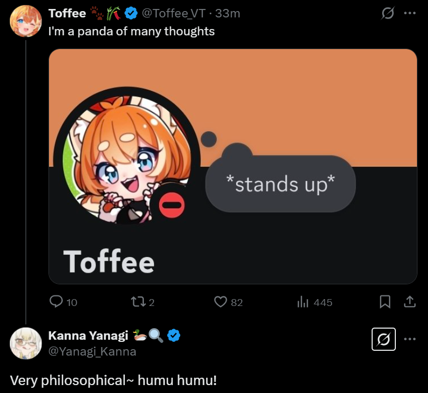Viewport: 428px width, 393px height.
Task: Open more options on Kanna's reply
Action: click(x=410, y=339)
